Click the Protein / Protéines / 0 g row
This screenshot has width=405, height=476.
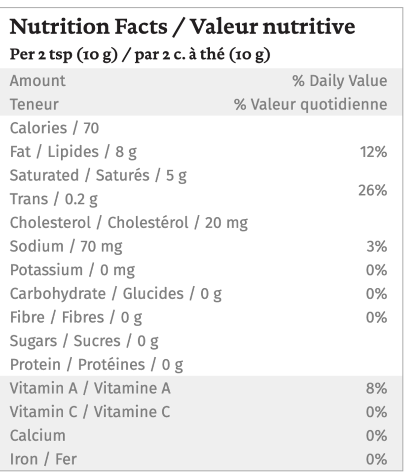pos(97,365)
